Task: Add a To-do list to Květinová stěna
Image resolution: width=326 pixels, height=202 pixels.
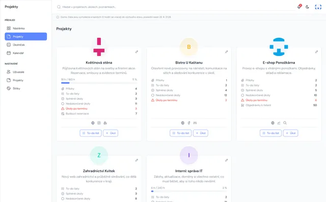Action: 91,133
